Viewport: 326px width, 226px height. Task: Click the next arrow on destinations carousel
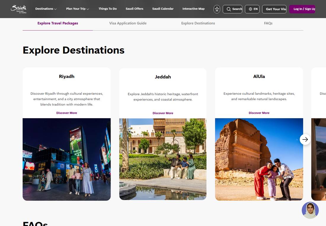coord(305,140)
